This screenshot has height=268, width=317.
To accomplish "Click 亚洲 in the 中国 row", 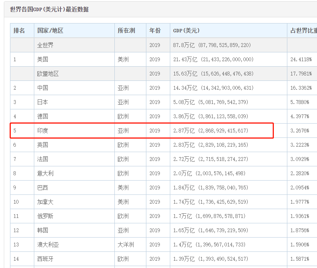I will click(x=123, y=88).
